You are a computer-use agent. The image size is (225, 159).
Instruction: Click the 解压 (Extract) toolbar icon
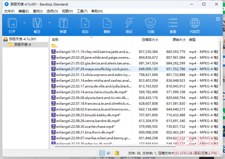point(37,23)
